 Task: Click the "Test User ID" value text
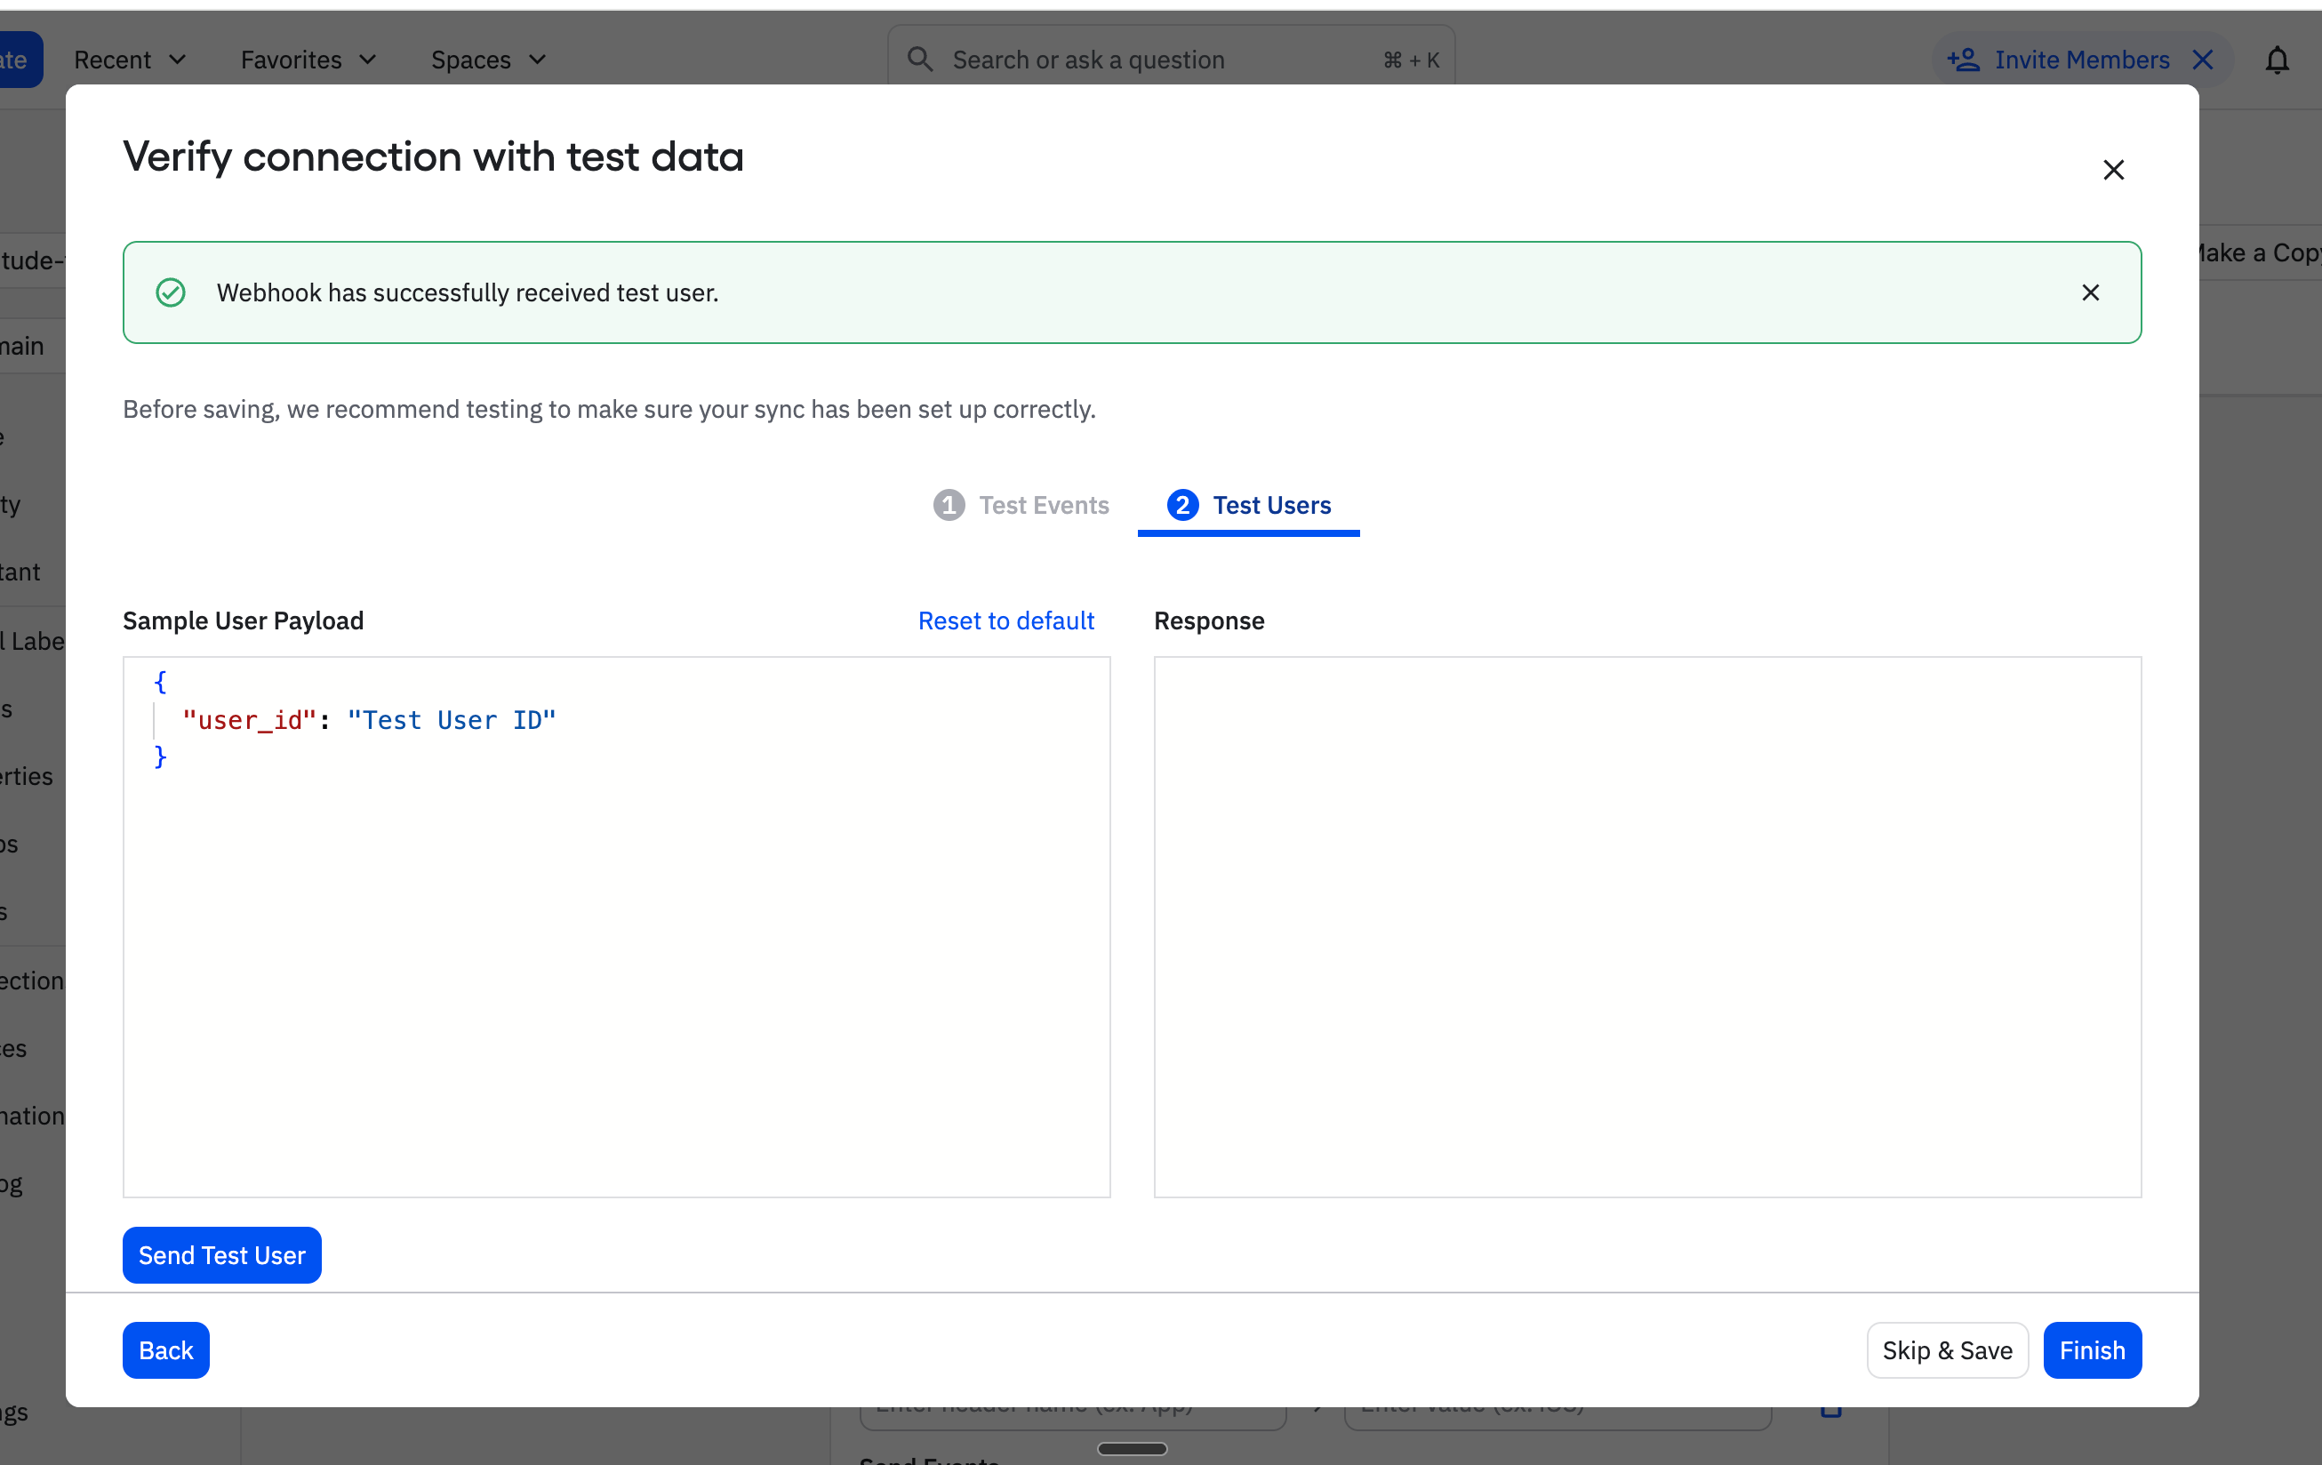[x=452, y=720]
